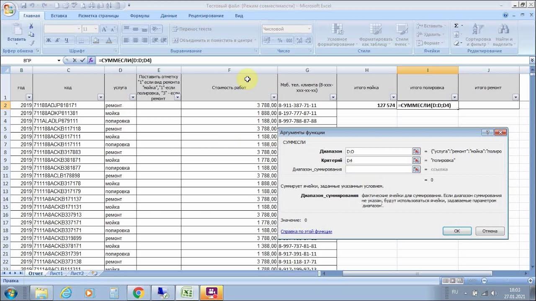The image size is (536, 301).
Task: Increase font size with large A
Action: pyautogui.click(x=105, y=29)
